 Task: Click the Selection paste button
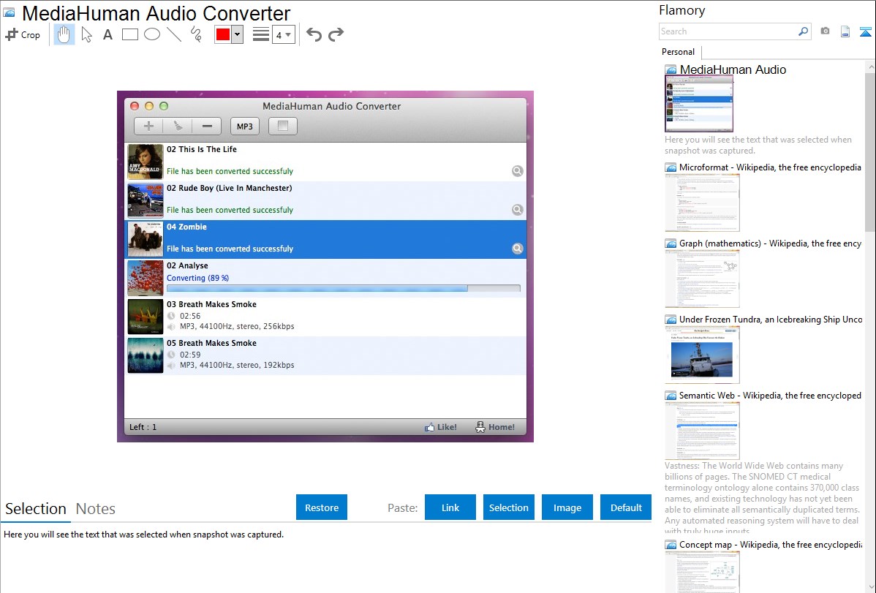(509, 507)
